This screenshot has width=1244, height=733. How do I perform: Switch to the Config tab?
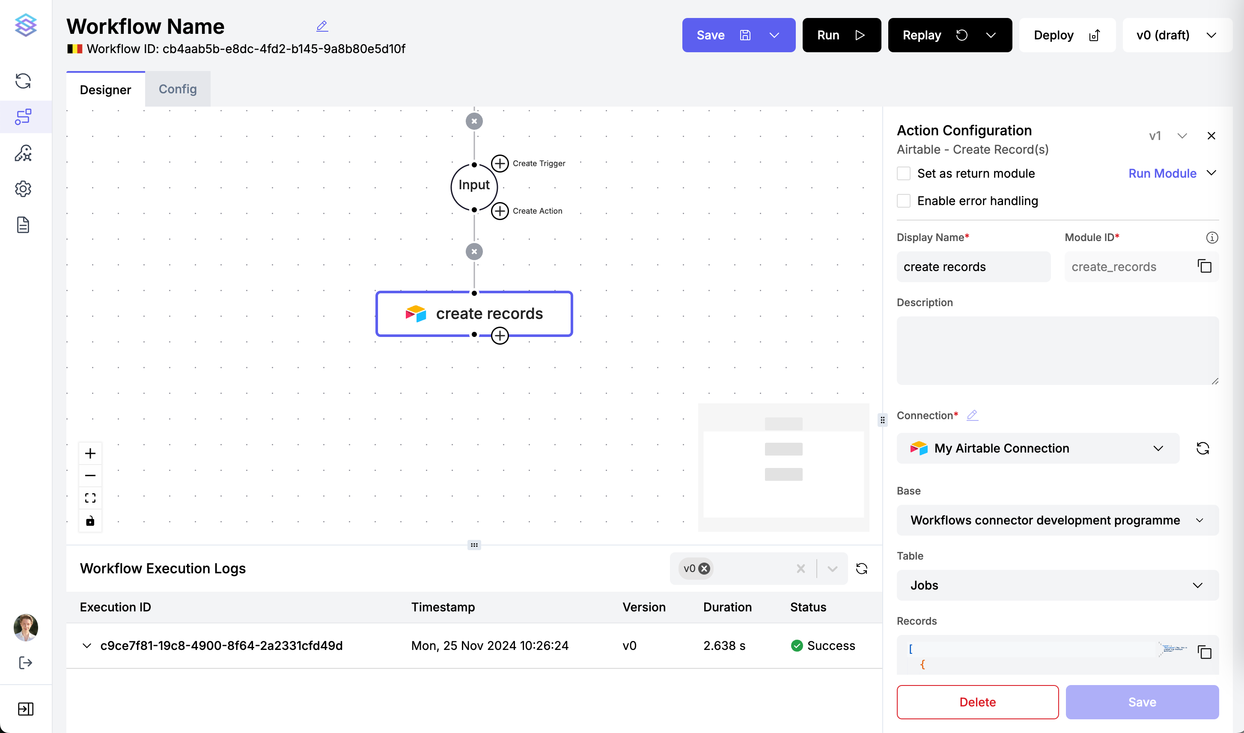point(177,89)
